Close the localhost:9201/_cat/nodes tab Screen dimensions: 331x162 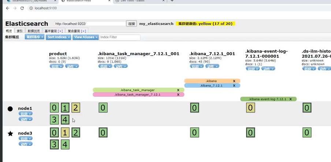tap(55, 1)
